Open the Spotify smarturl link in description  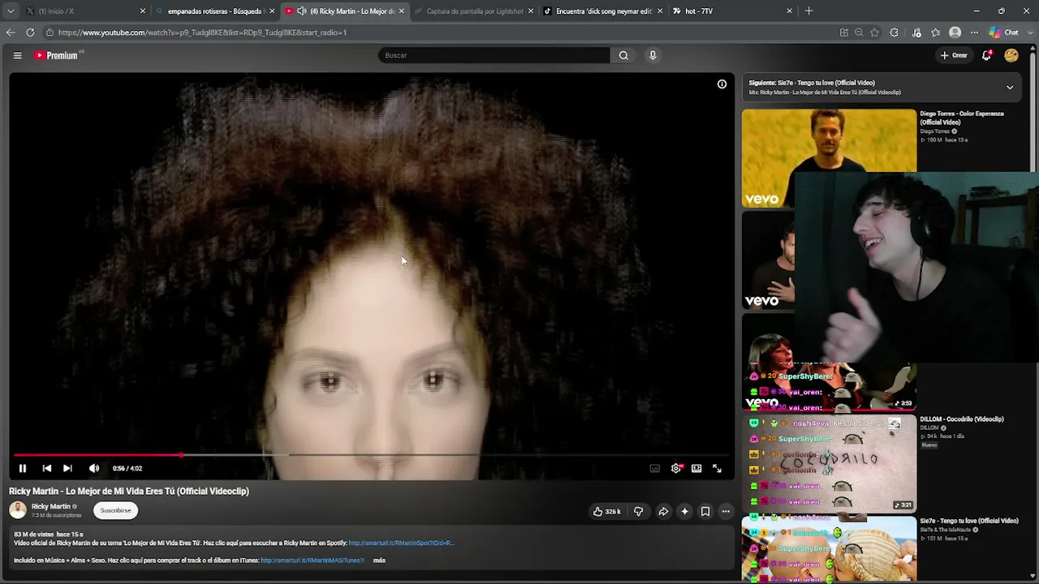[401, 543]
